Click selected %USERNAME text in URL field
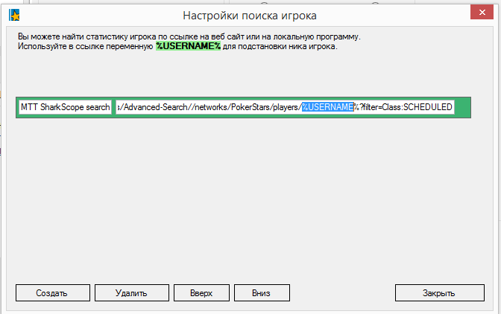This screenshot has height=314, width=501. [x=328, y=107]
